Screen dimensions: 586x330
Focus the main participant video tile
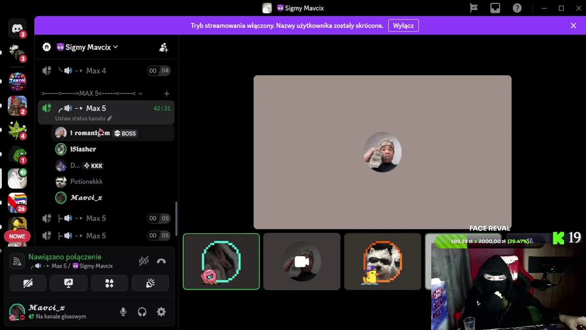click(382, 152)
